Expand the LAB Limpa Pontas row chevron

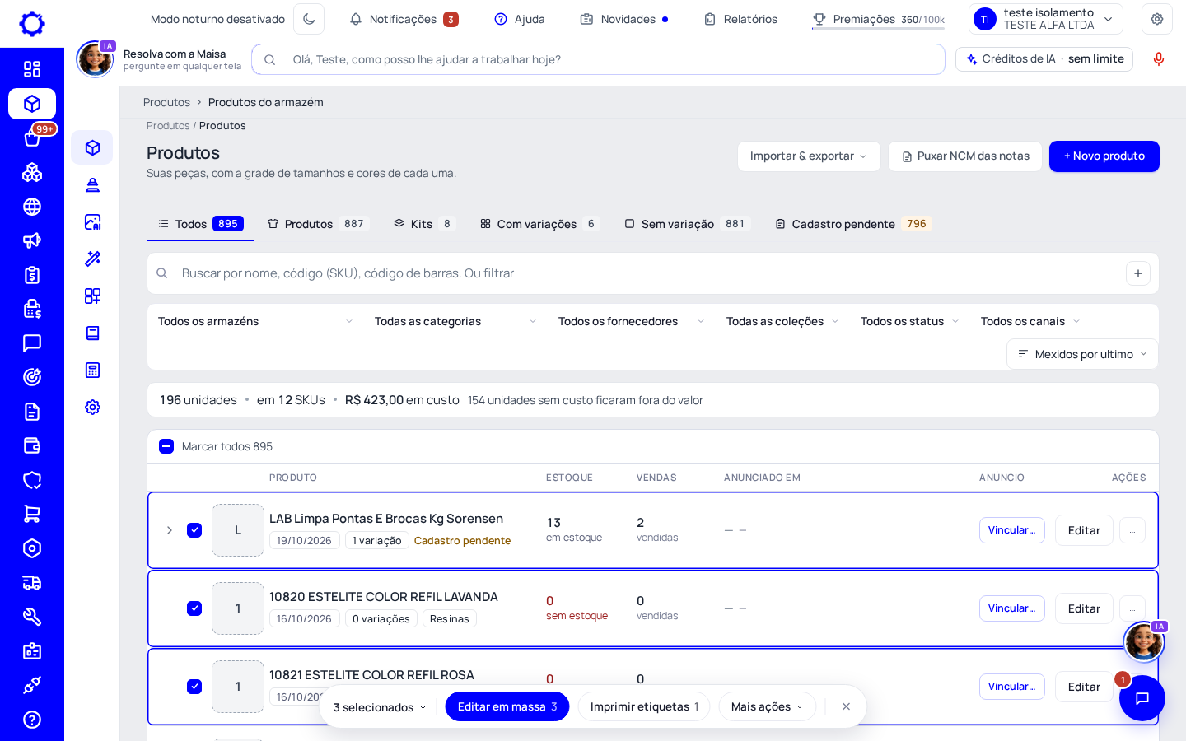tap(169, 530)
